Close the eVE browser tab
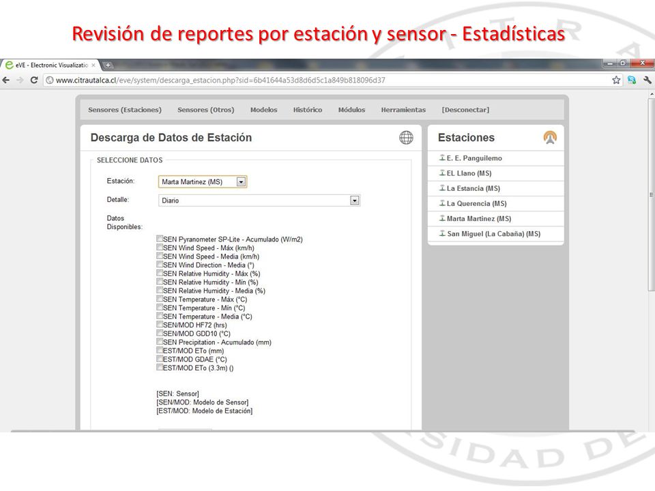 point(93,65)
